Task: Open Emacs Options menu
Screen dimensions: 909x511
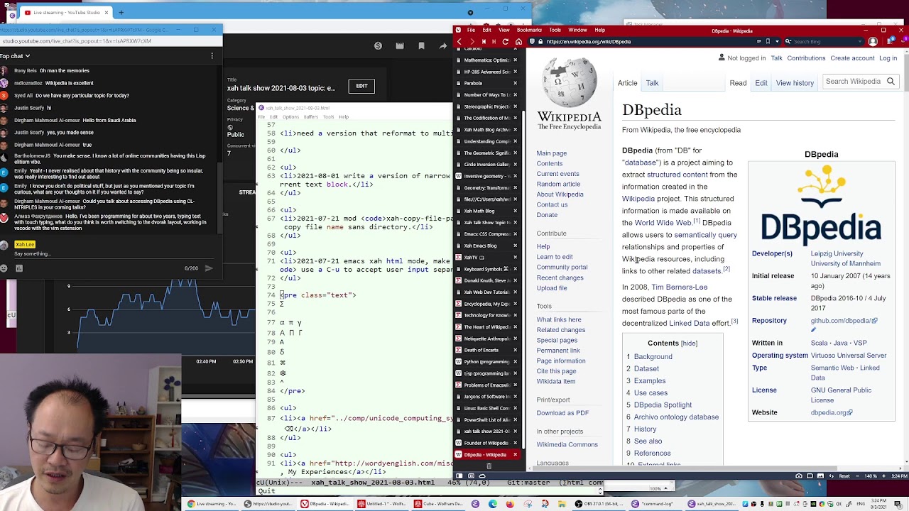Action: point(290,116)
